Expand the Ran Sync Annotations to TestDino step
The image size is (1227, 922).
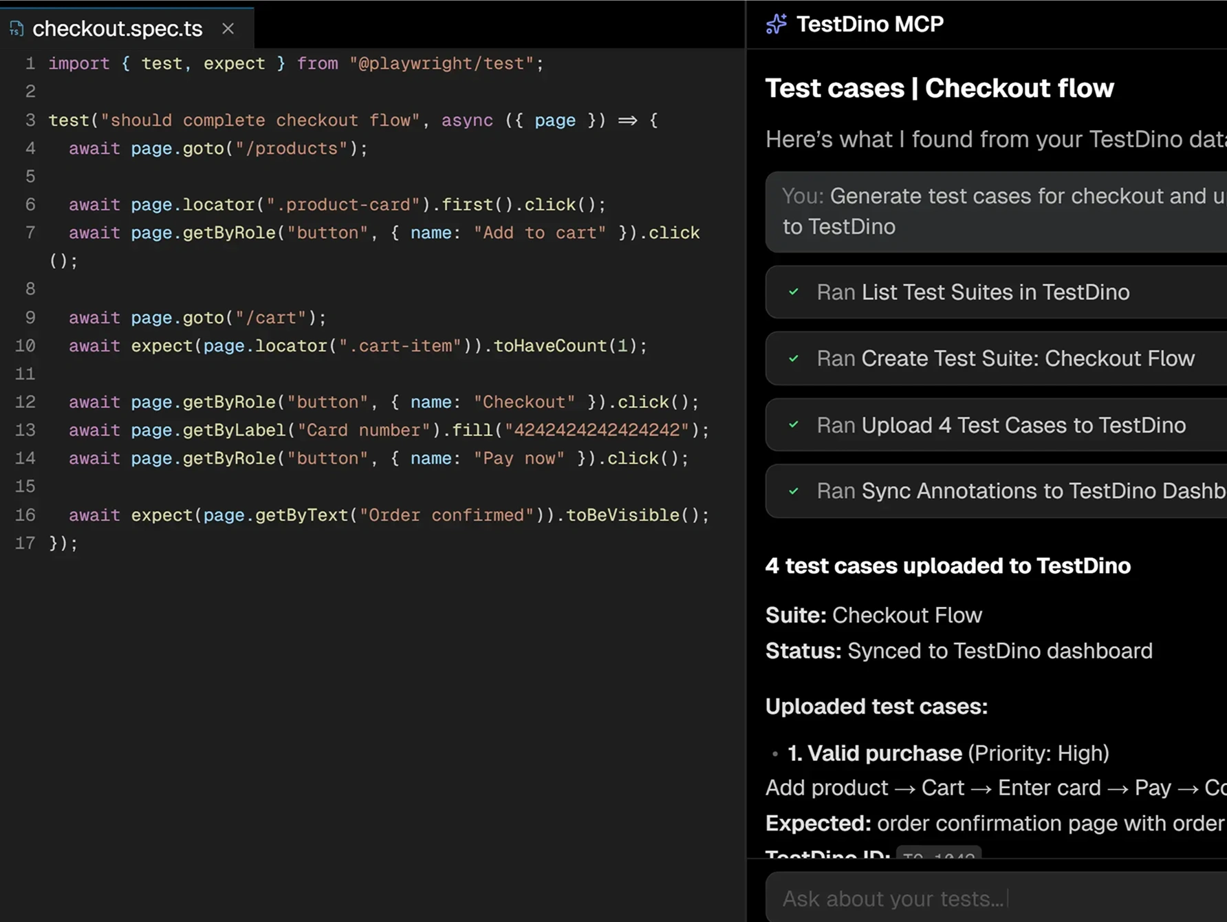pos(996,491)
